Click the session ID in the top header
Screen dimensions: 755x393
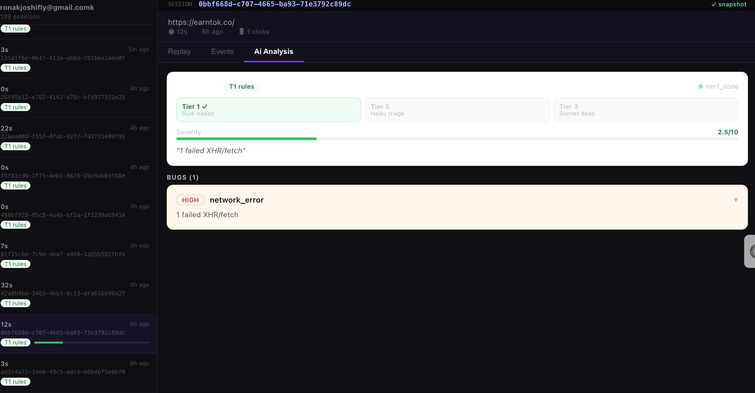point(274,4)
